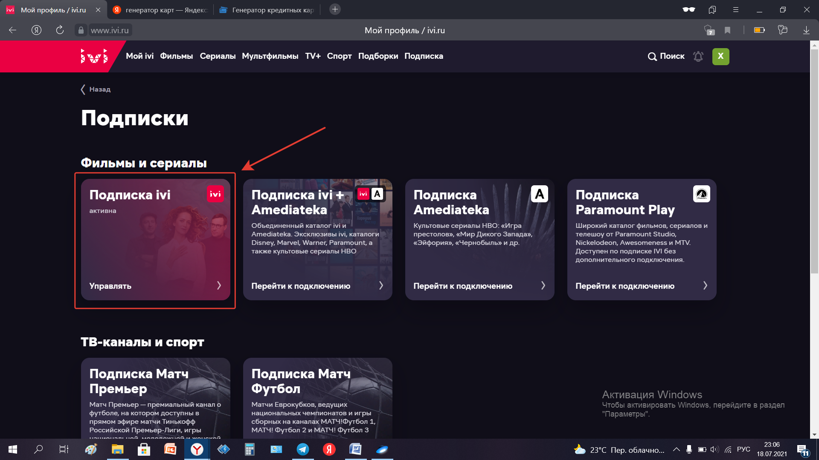Reload page with browser refresh icon
This screenshot has width=819, height=460.
[x=60, y=30]
